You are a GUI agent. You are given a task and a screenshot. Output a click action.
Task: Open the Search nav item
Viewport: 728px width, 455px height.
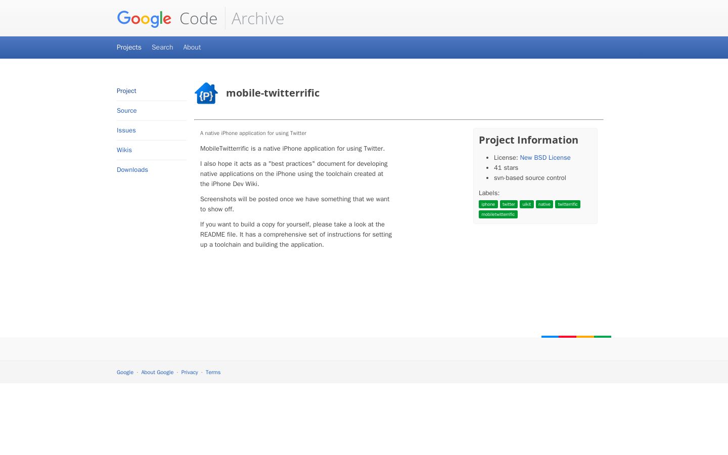click(x=162, y=48)
